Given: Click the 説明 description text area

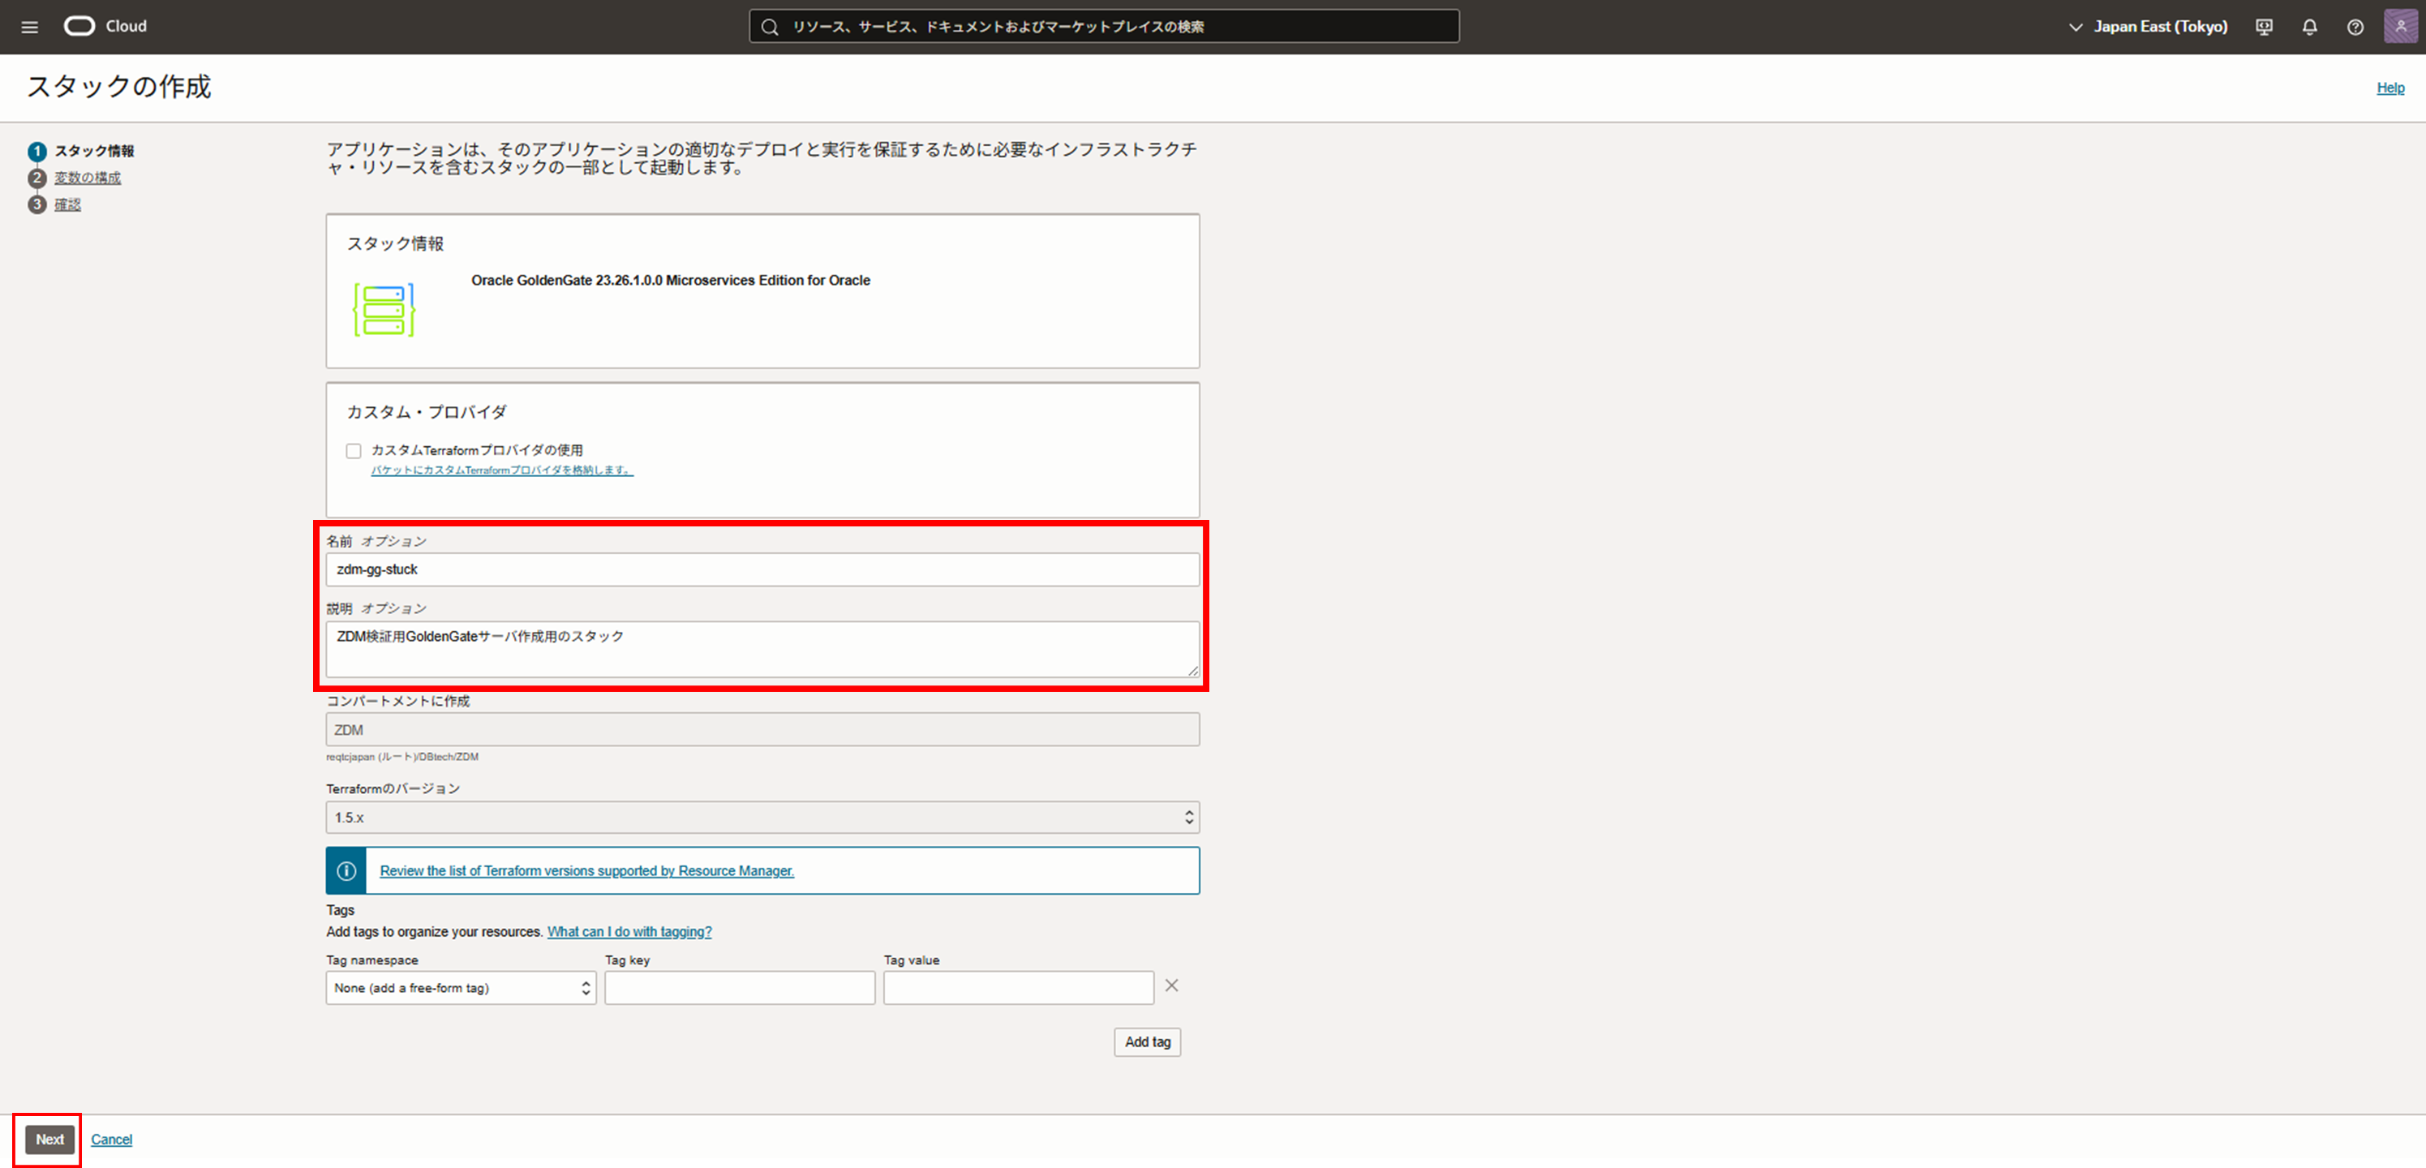Looking at the screenshot, I should [762, 649].
